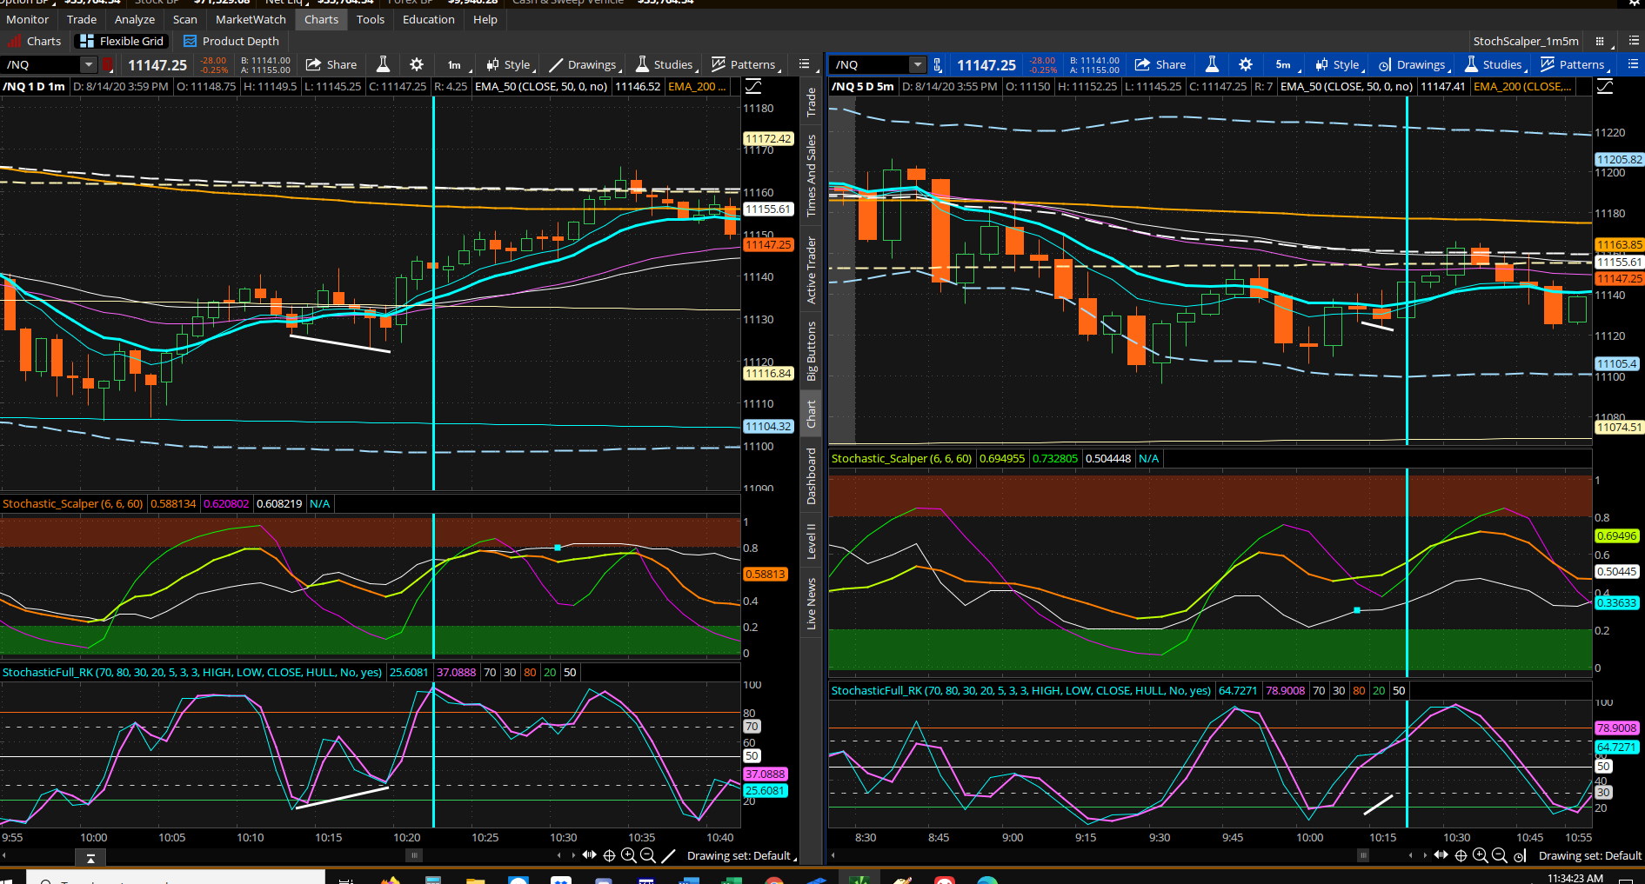Screen dimensions: 1645x884
Task: Expand the /NQ symbol dropdown on the left chart
Action: pyautogui.click(x=89, y=64)
